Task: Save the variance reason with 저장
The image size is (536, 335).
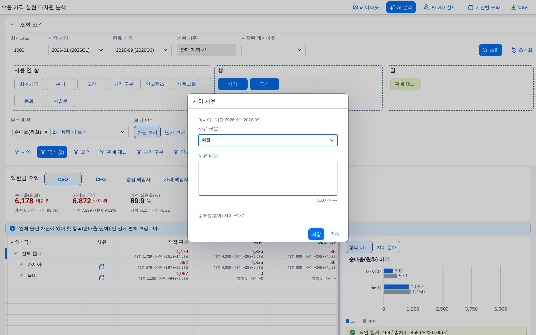Action: pyautogui.click(x=316, y=234)
